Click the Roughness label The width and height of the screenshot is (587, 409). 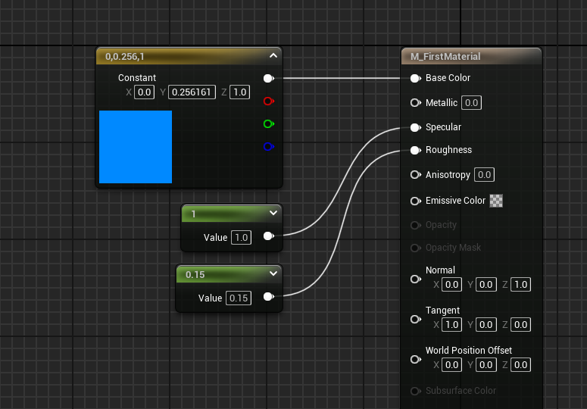(x=448, y=150)
